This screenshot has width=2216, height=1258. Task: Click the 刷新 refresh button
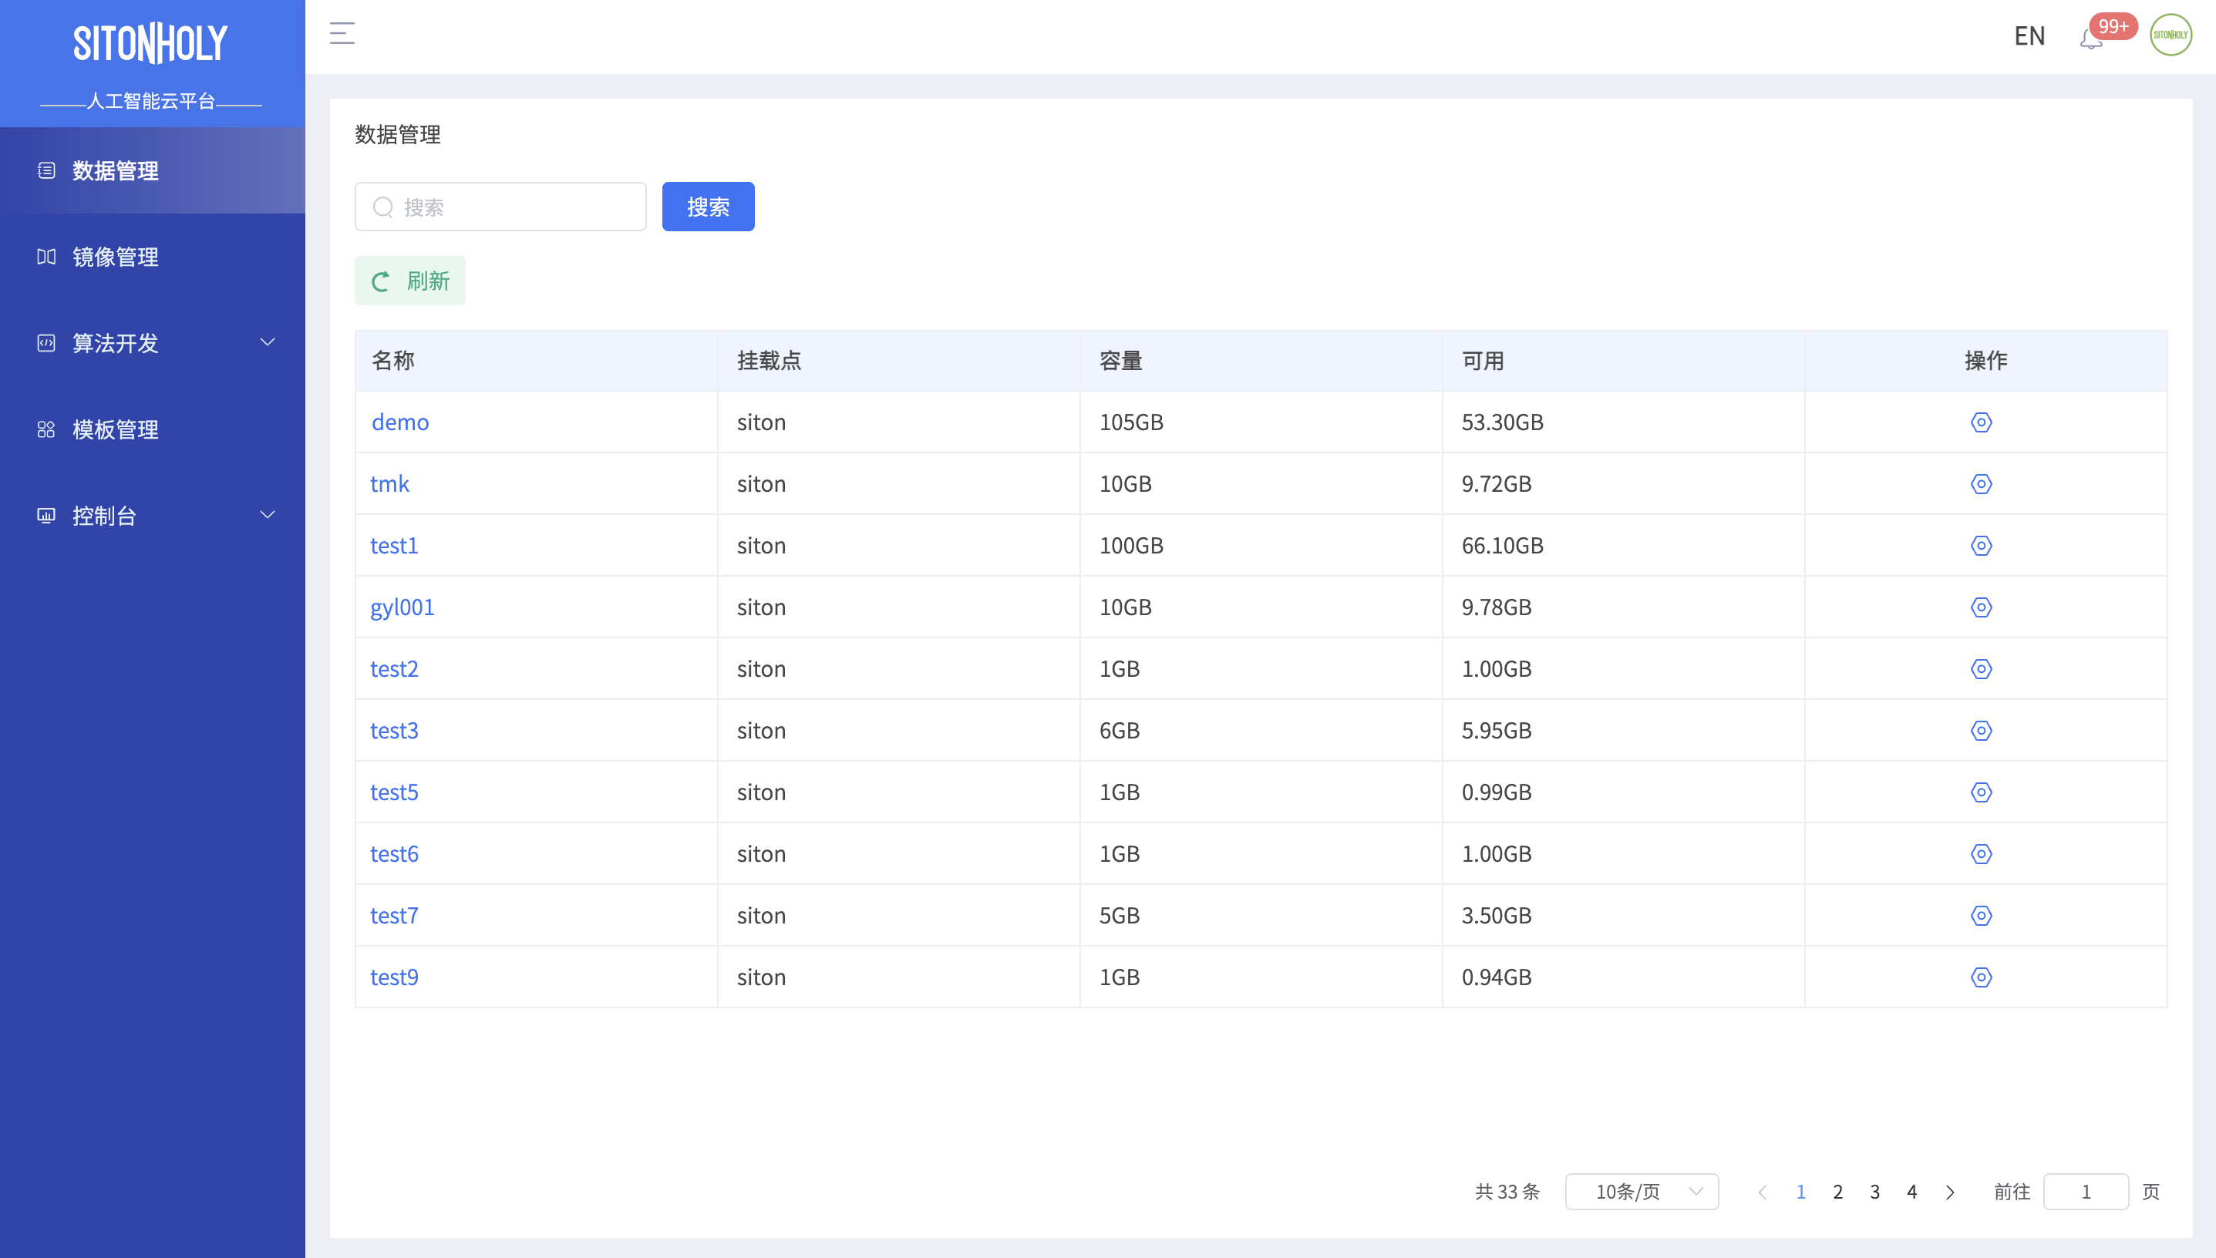point(409,281)
